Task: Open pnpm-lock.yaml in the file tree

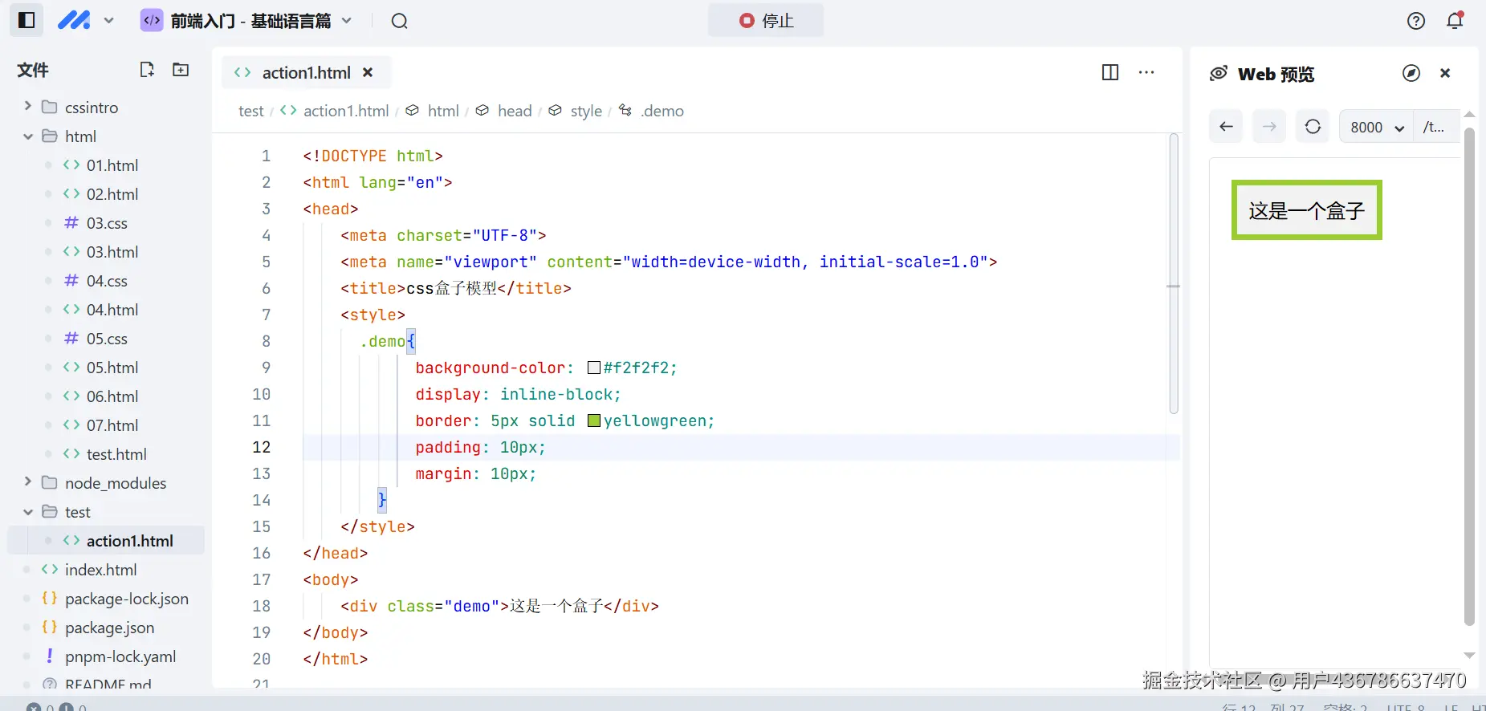Action: (x=120, y=656)
